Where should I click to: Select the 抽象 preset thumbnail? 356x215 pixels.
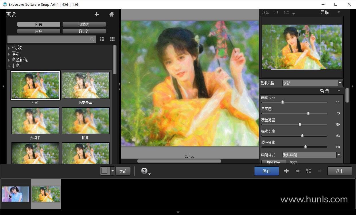[x=85, y=121]
